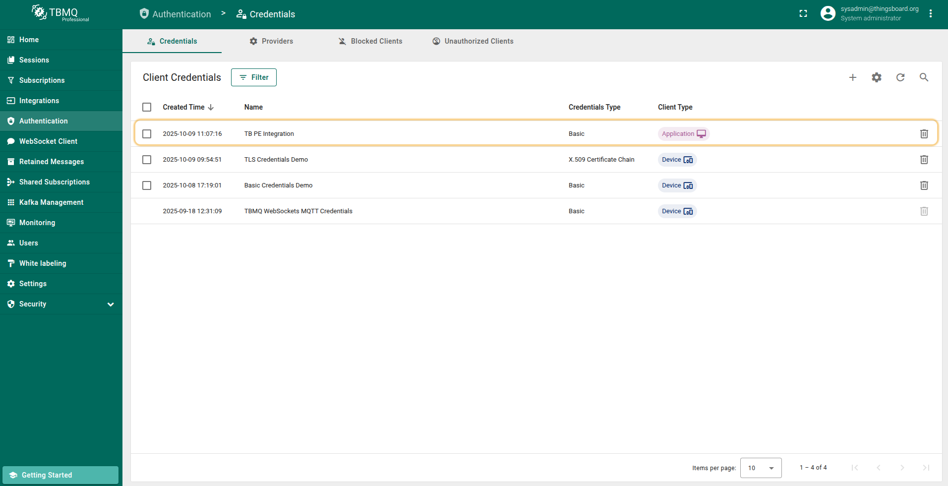Open the search magnifier icon
This screenshot has height=486, width=948.
(924, 77)
